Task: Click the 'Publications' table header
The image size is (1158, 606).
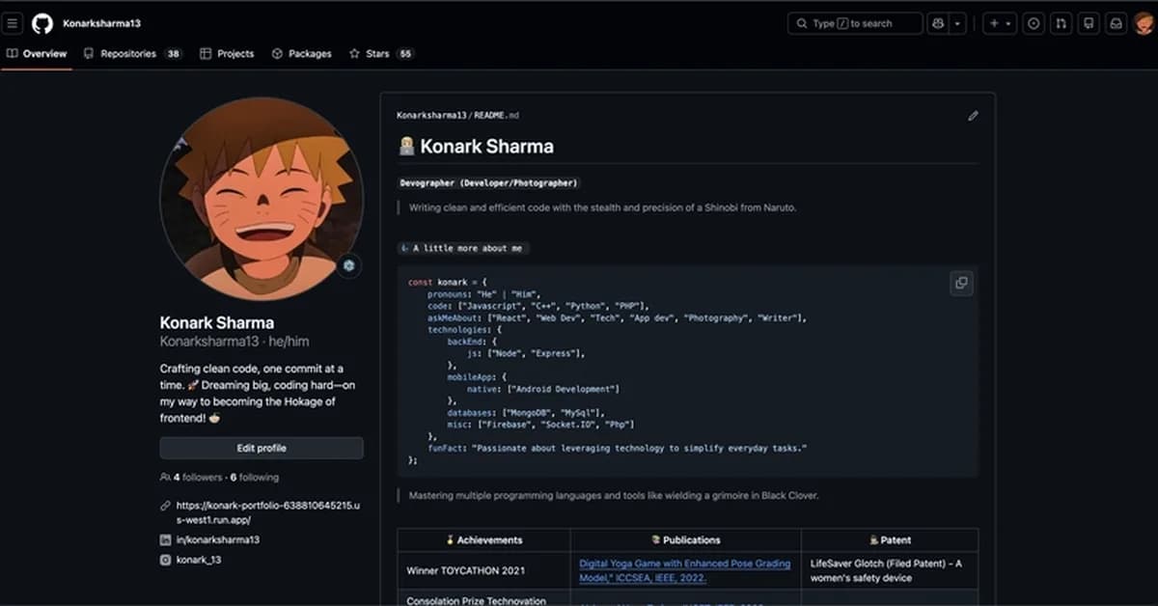Action: click(685, 540)
